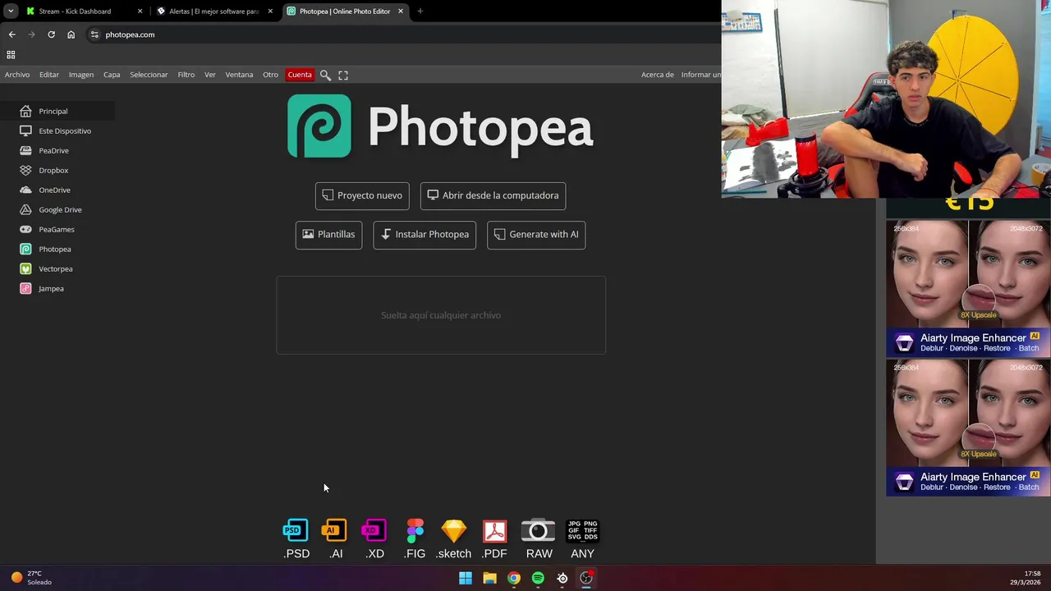1051x591 pixels.
Task: Open the Ver menu
Action: pyautogui.click(x=210, y=75)
